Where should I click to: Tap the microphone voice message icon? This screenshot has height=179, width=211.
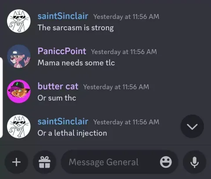(x=194, y=162)
